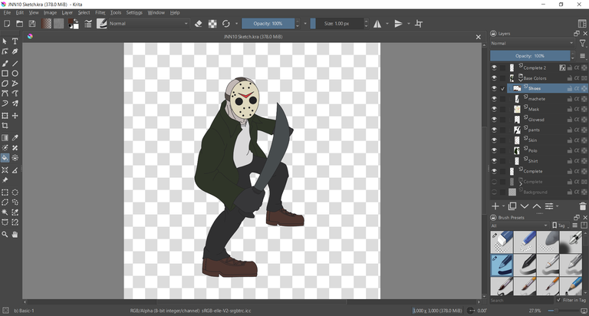Delete the selected layer with trash icon
The height and width of the screenshot is (316, 589).
click(x=583, y=206)
